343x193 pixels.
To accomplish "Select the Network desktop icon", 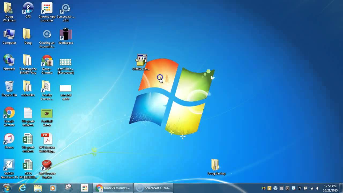I will pos(9,63).
